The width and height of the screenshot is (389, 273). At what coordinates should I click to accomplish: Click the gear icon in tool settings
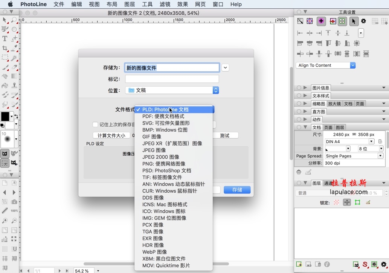click(x=363, y=21)
